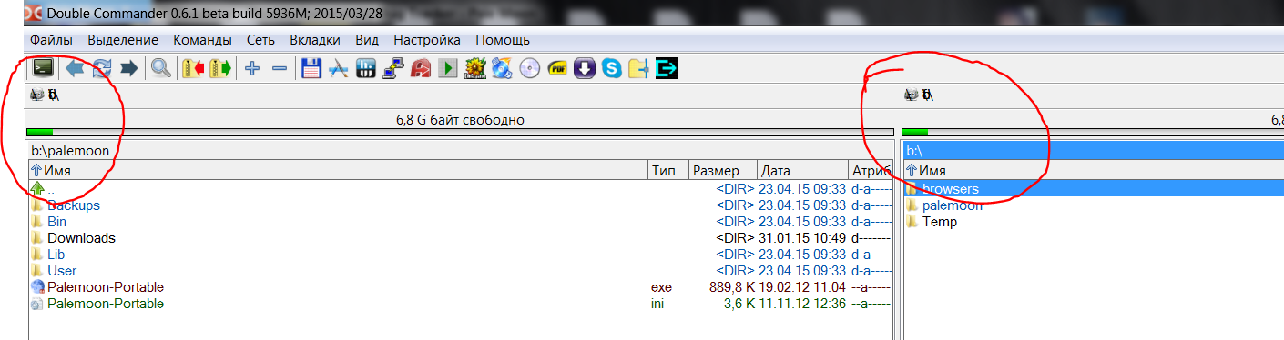
Task: Click the crossed-tools application icon
Action: click(339, 68)
